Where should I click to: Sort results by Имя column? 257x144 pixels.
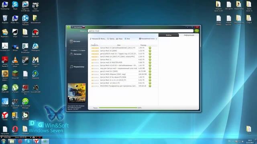click(119, 45)
